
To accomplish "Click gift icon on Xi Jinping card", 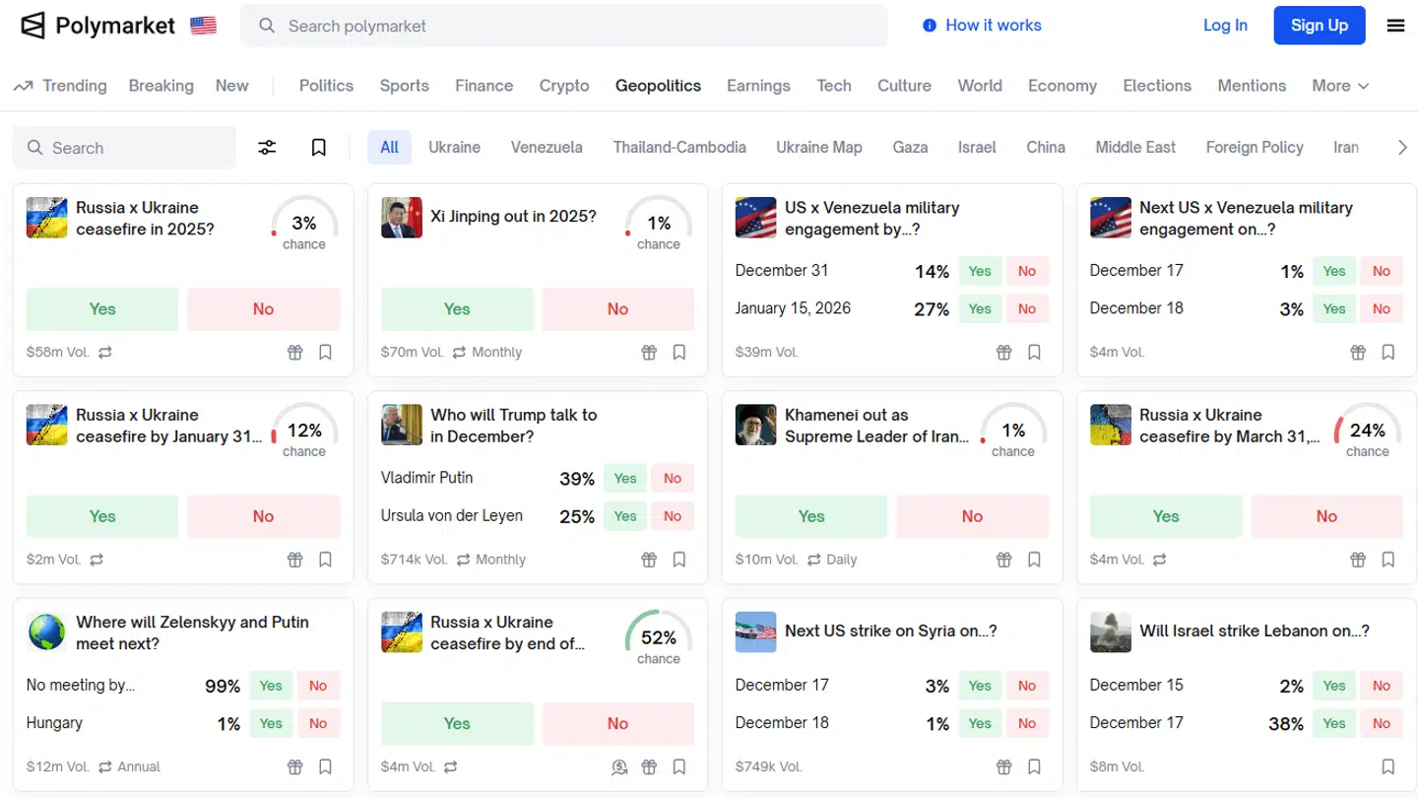I will tap(649, 352).
